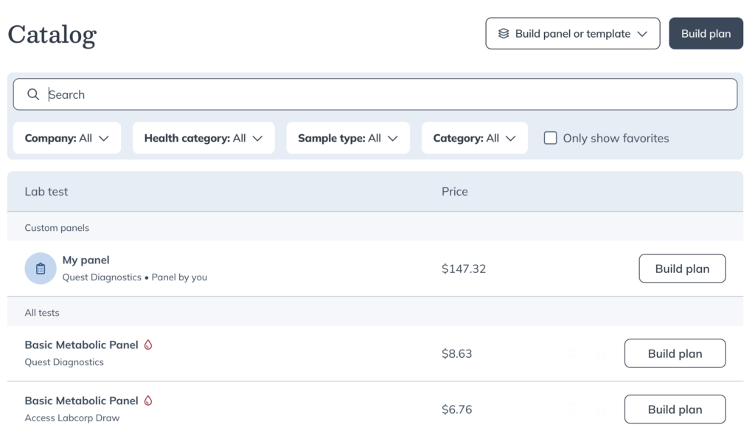755x436 pixels.
Task: Select the Price column header
Action: pyautogui.click(x=455, y=191)
